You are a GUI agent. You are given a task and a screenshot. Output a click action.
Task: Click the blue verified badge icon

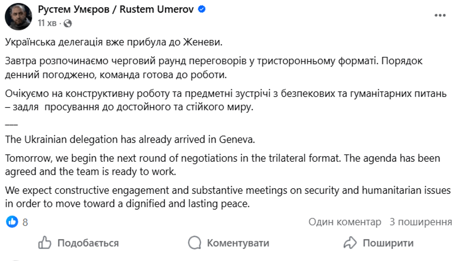tap(201, 9)
